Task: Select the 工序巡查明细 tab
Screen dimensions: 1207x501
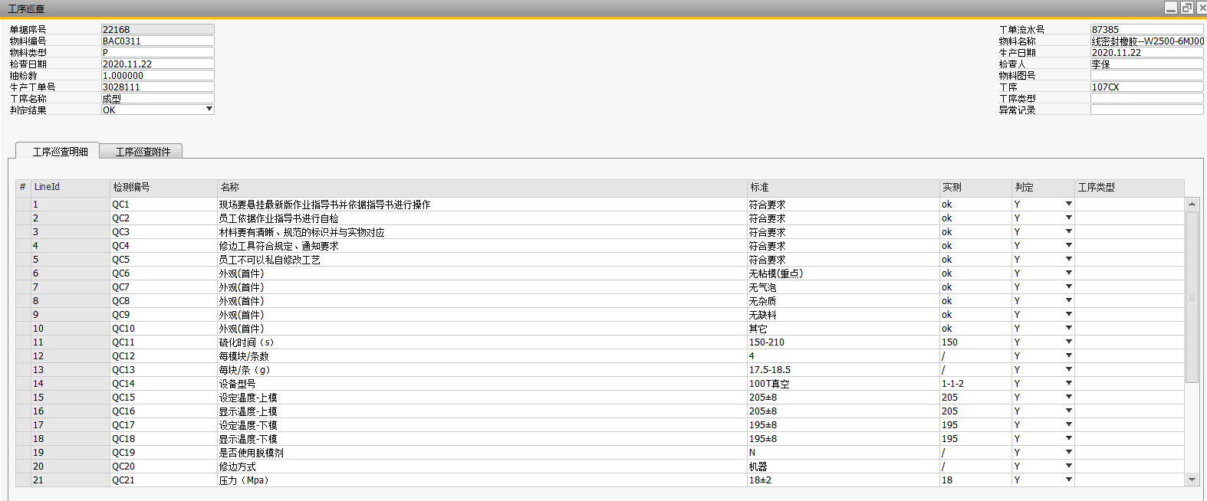Action: [x=60, y=152]
